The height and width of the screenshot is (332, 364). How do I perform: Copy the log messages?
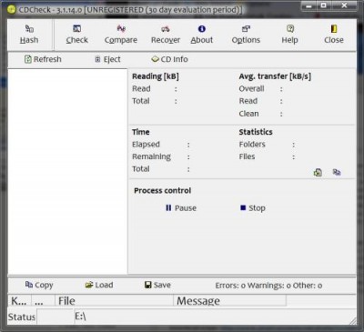click(39, 285)
